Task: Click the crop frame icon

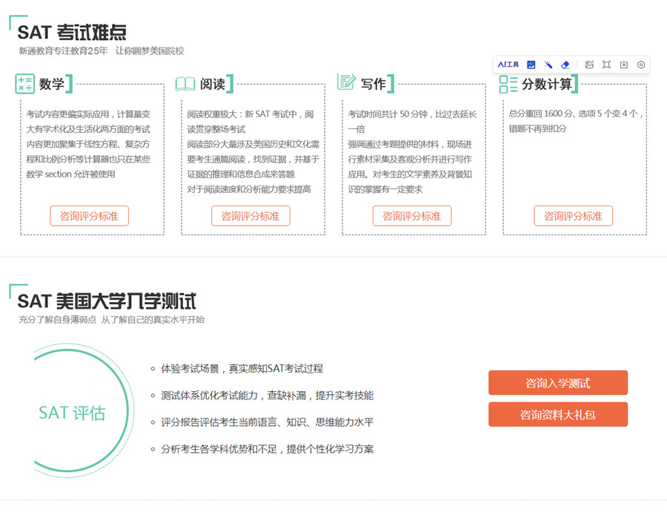Action: point(606,65)
